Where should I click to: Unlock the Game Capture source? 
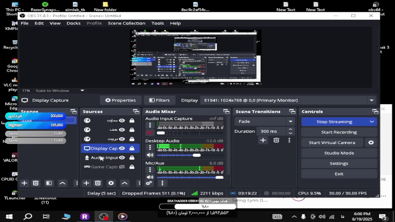tap(132, 167)
